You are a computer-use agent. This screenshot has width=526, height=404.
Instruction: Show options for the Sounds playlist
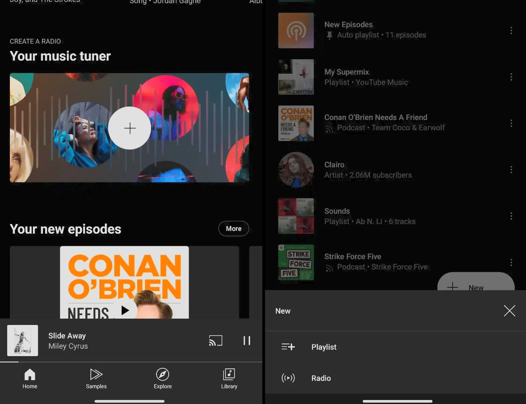point(511,216)
